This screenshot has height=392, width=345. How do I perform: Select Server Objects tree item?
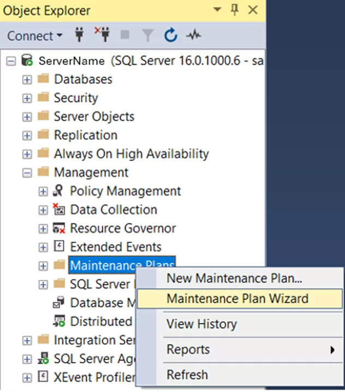pyautogui.click(x=94, y=116)
